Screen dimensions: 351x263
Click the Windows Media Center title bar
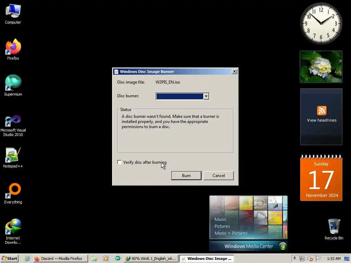[248, 246]
